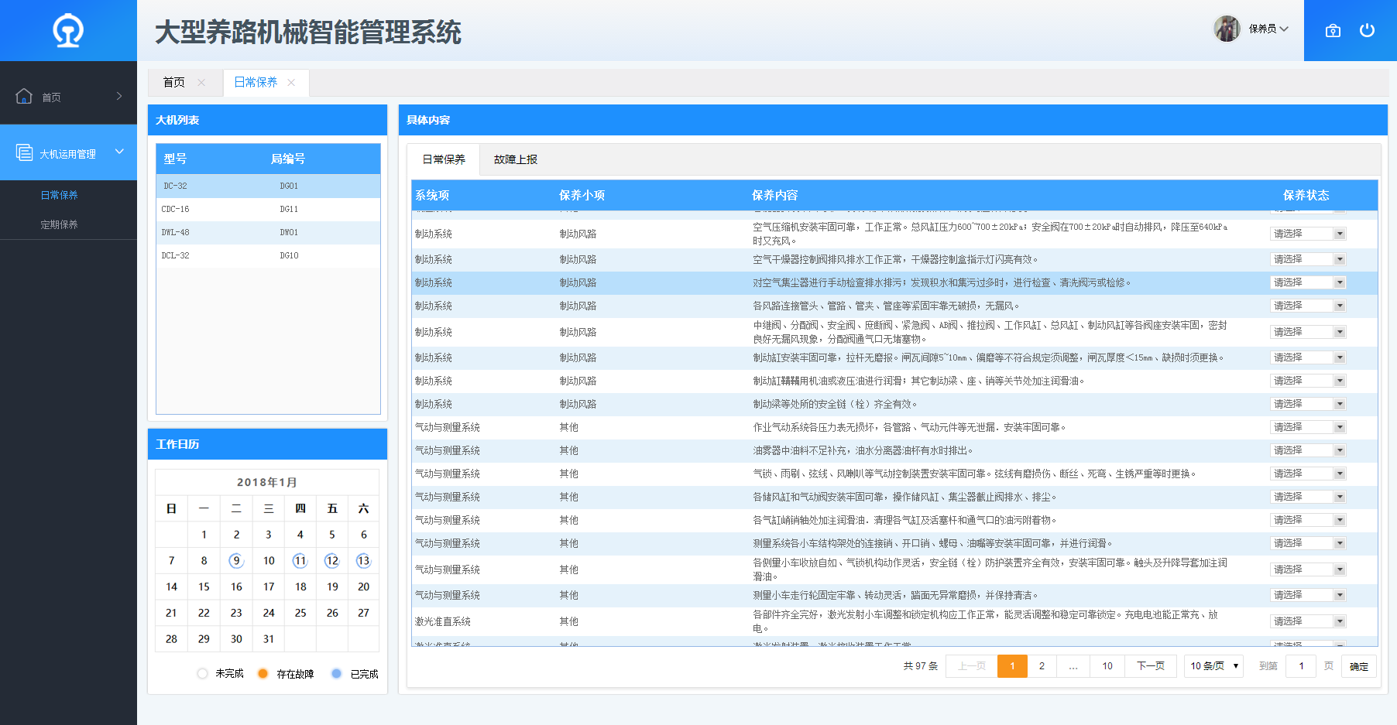Click the 确定 page jump button
This screenshot has width=1397, height=725.
(x=1358, y=666)
